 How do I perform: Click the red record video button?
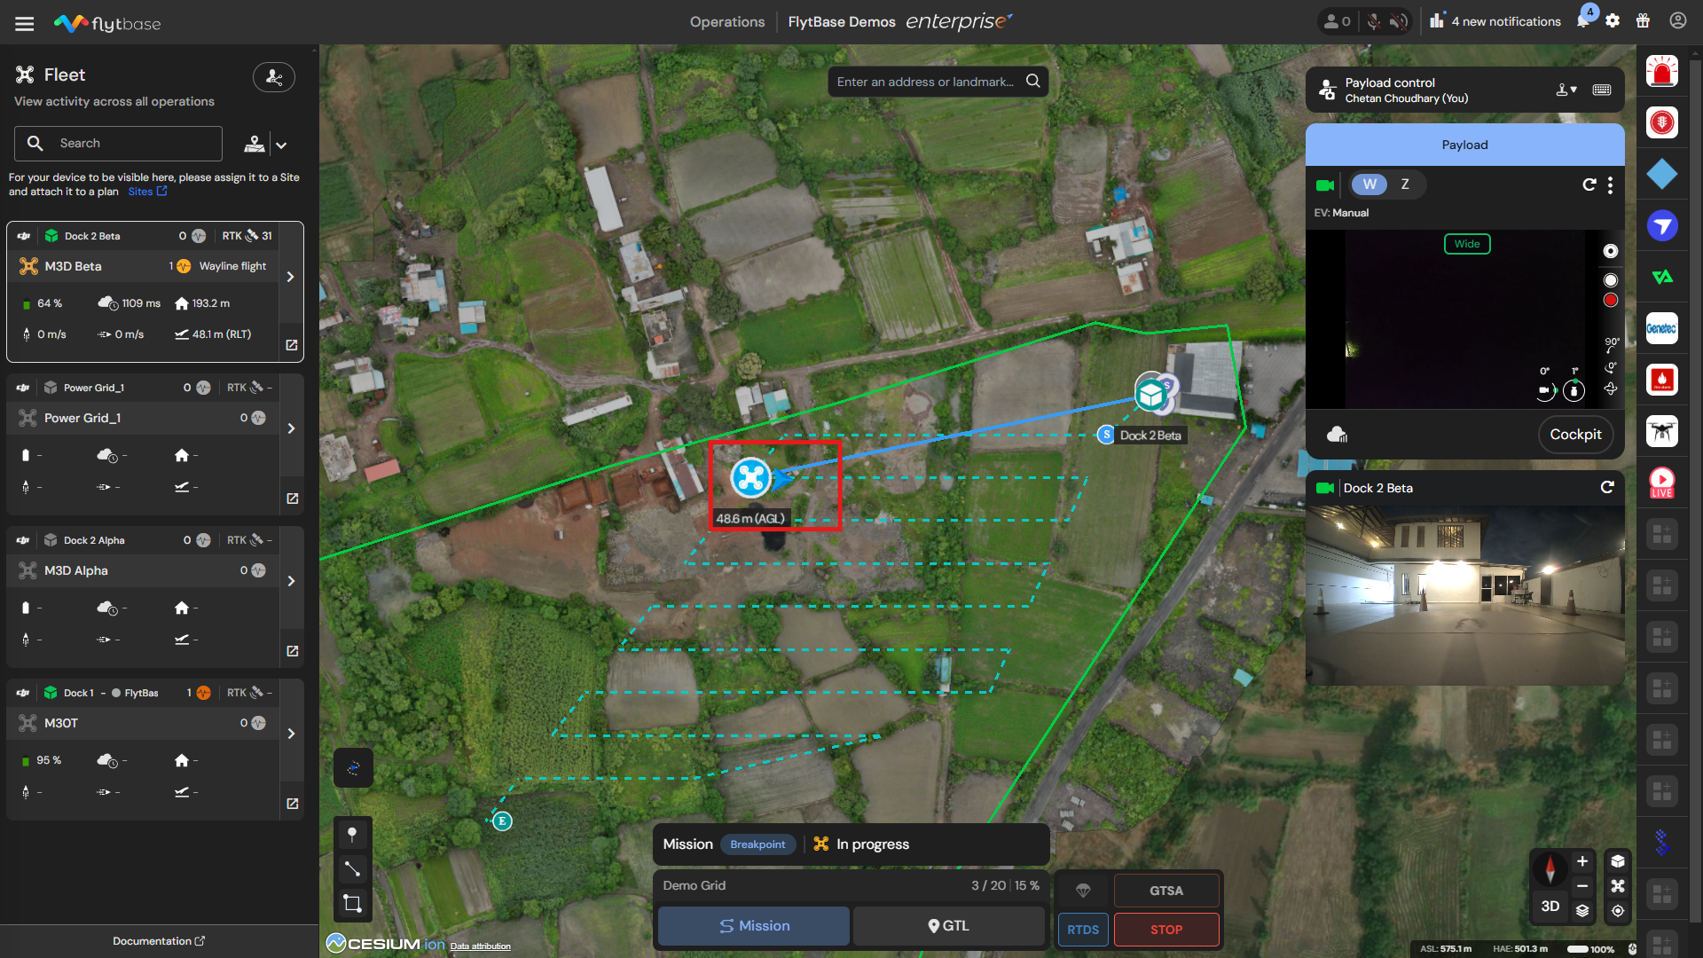pos(1611,301)
